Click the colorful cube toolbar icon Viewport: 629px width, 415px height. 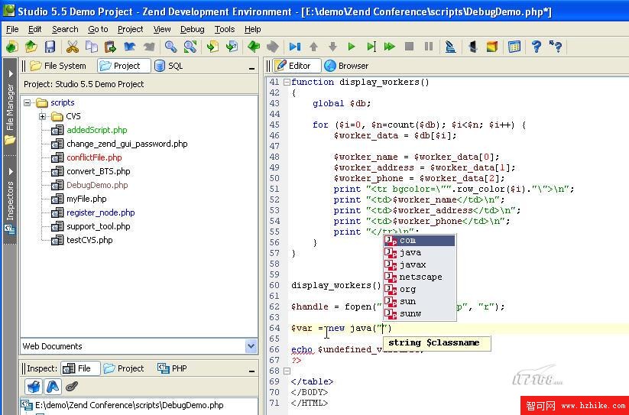[x=492, y=47]
